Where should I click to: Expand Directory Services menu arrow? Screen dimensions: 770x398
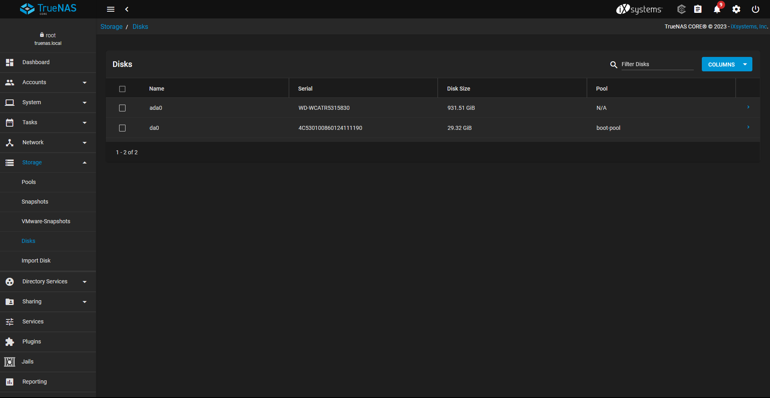click(x=85, y=282)
